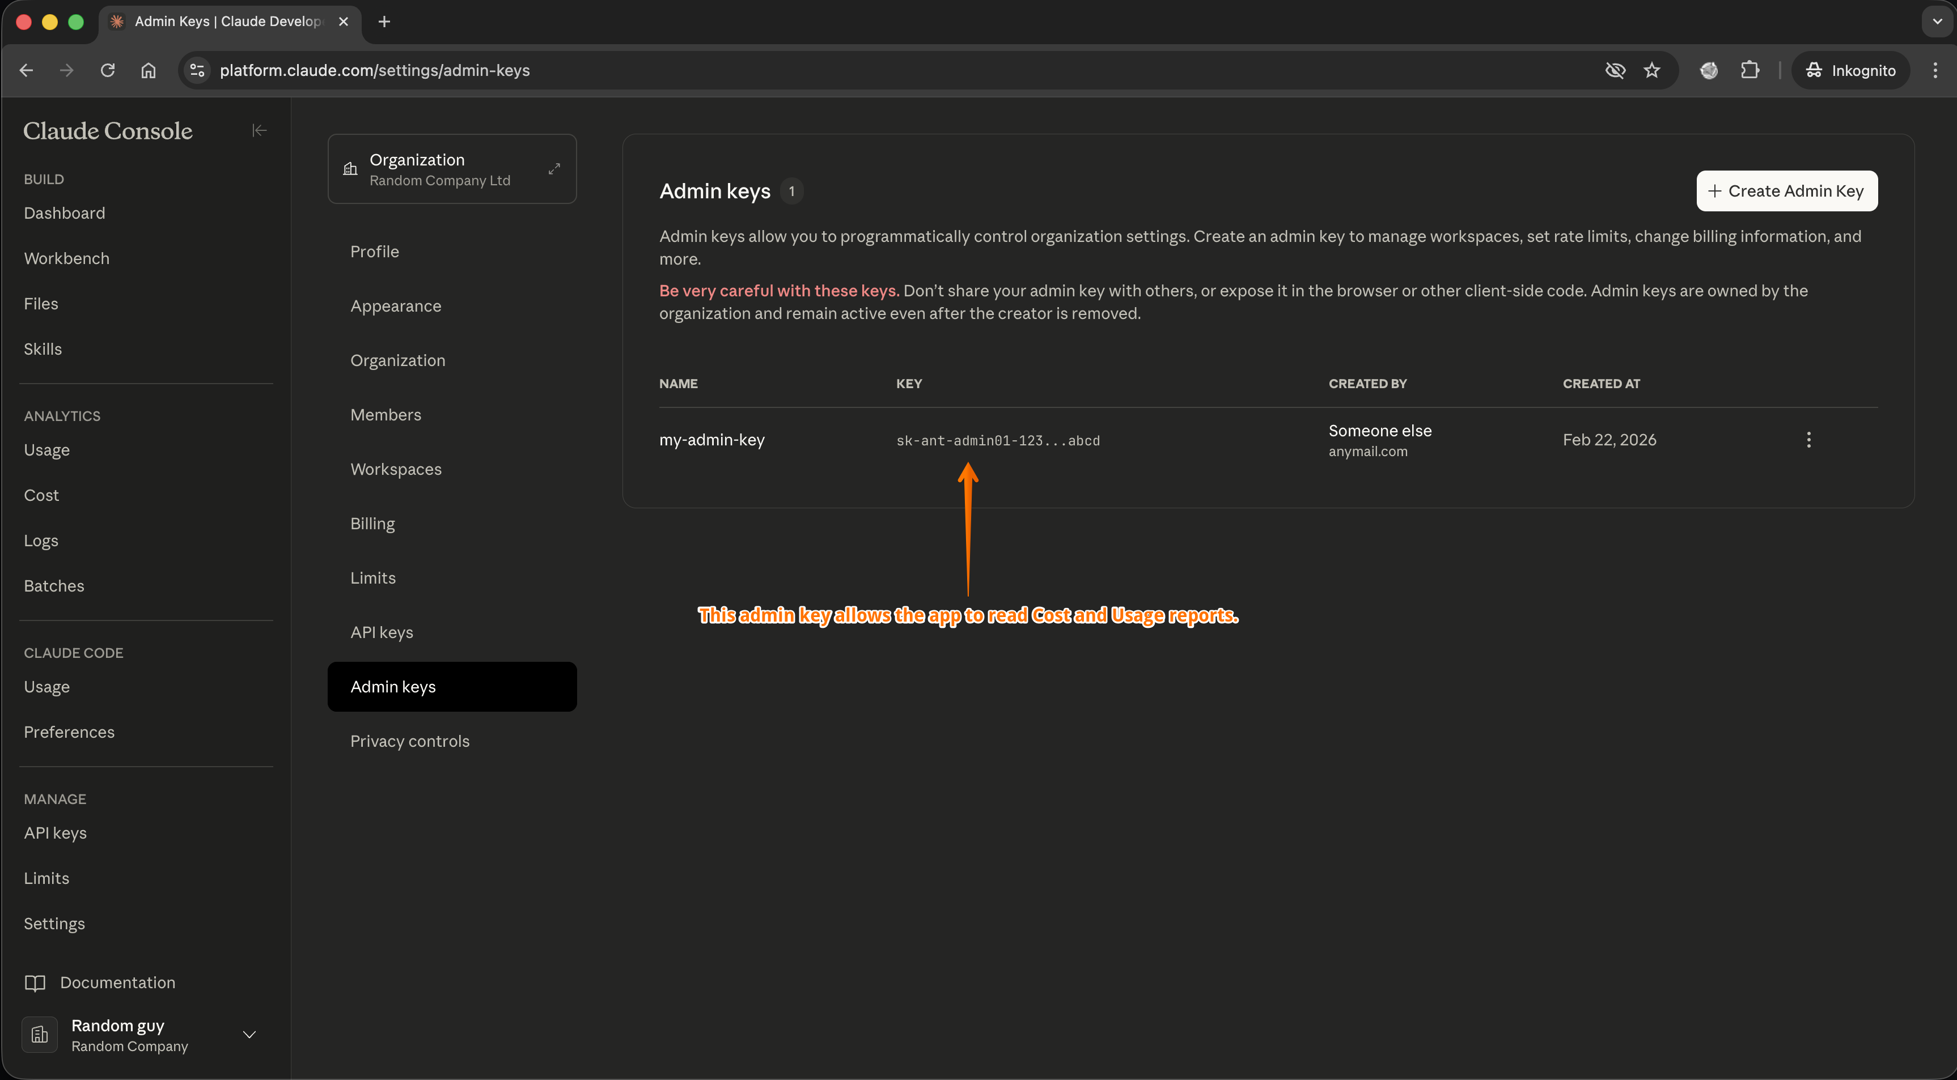
Task: Click the browser back arrow
Action: (x=27, y=70)
